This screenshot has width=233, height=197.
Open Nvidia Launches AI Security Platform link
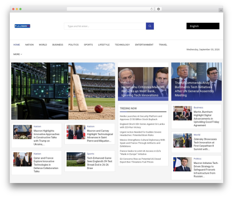141,118
